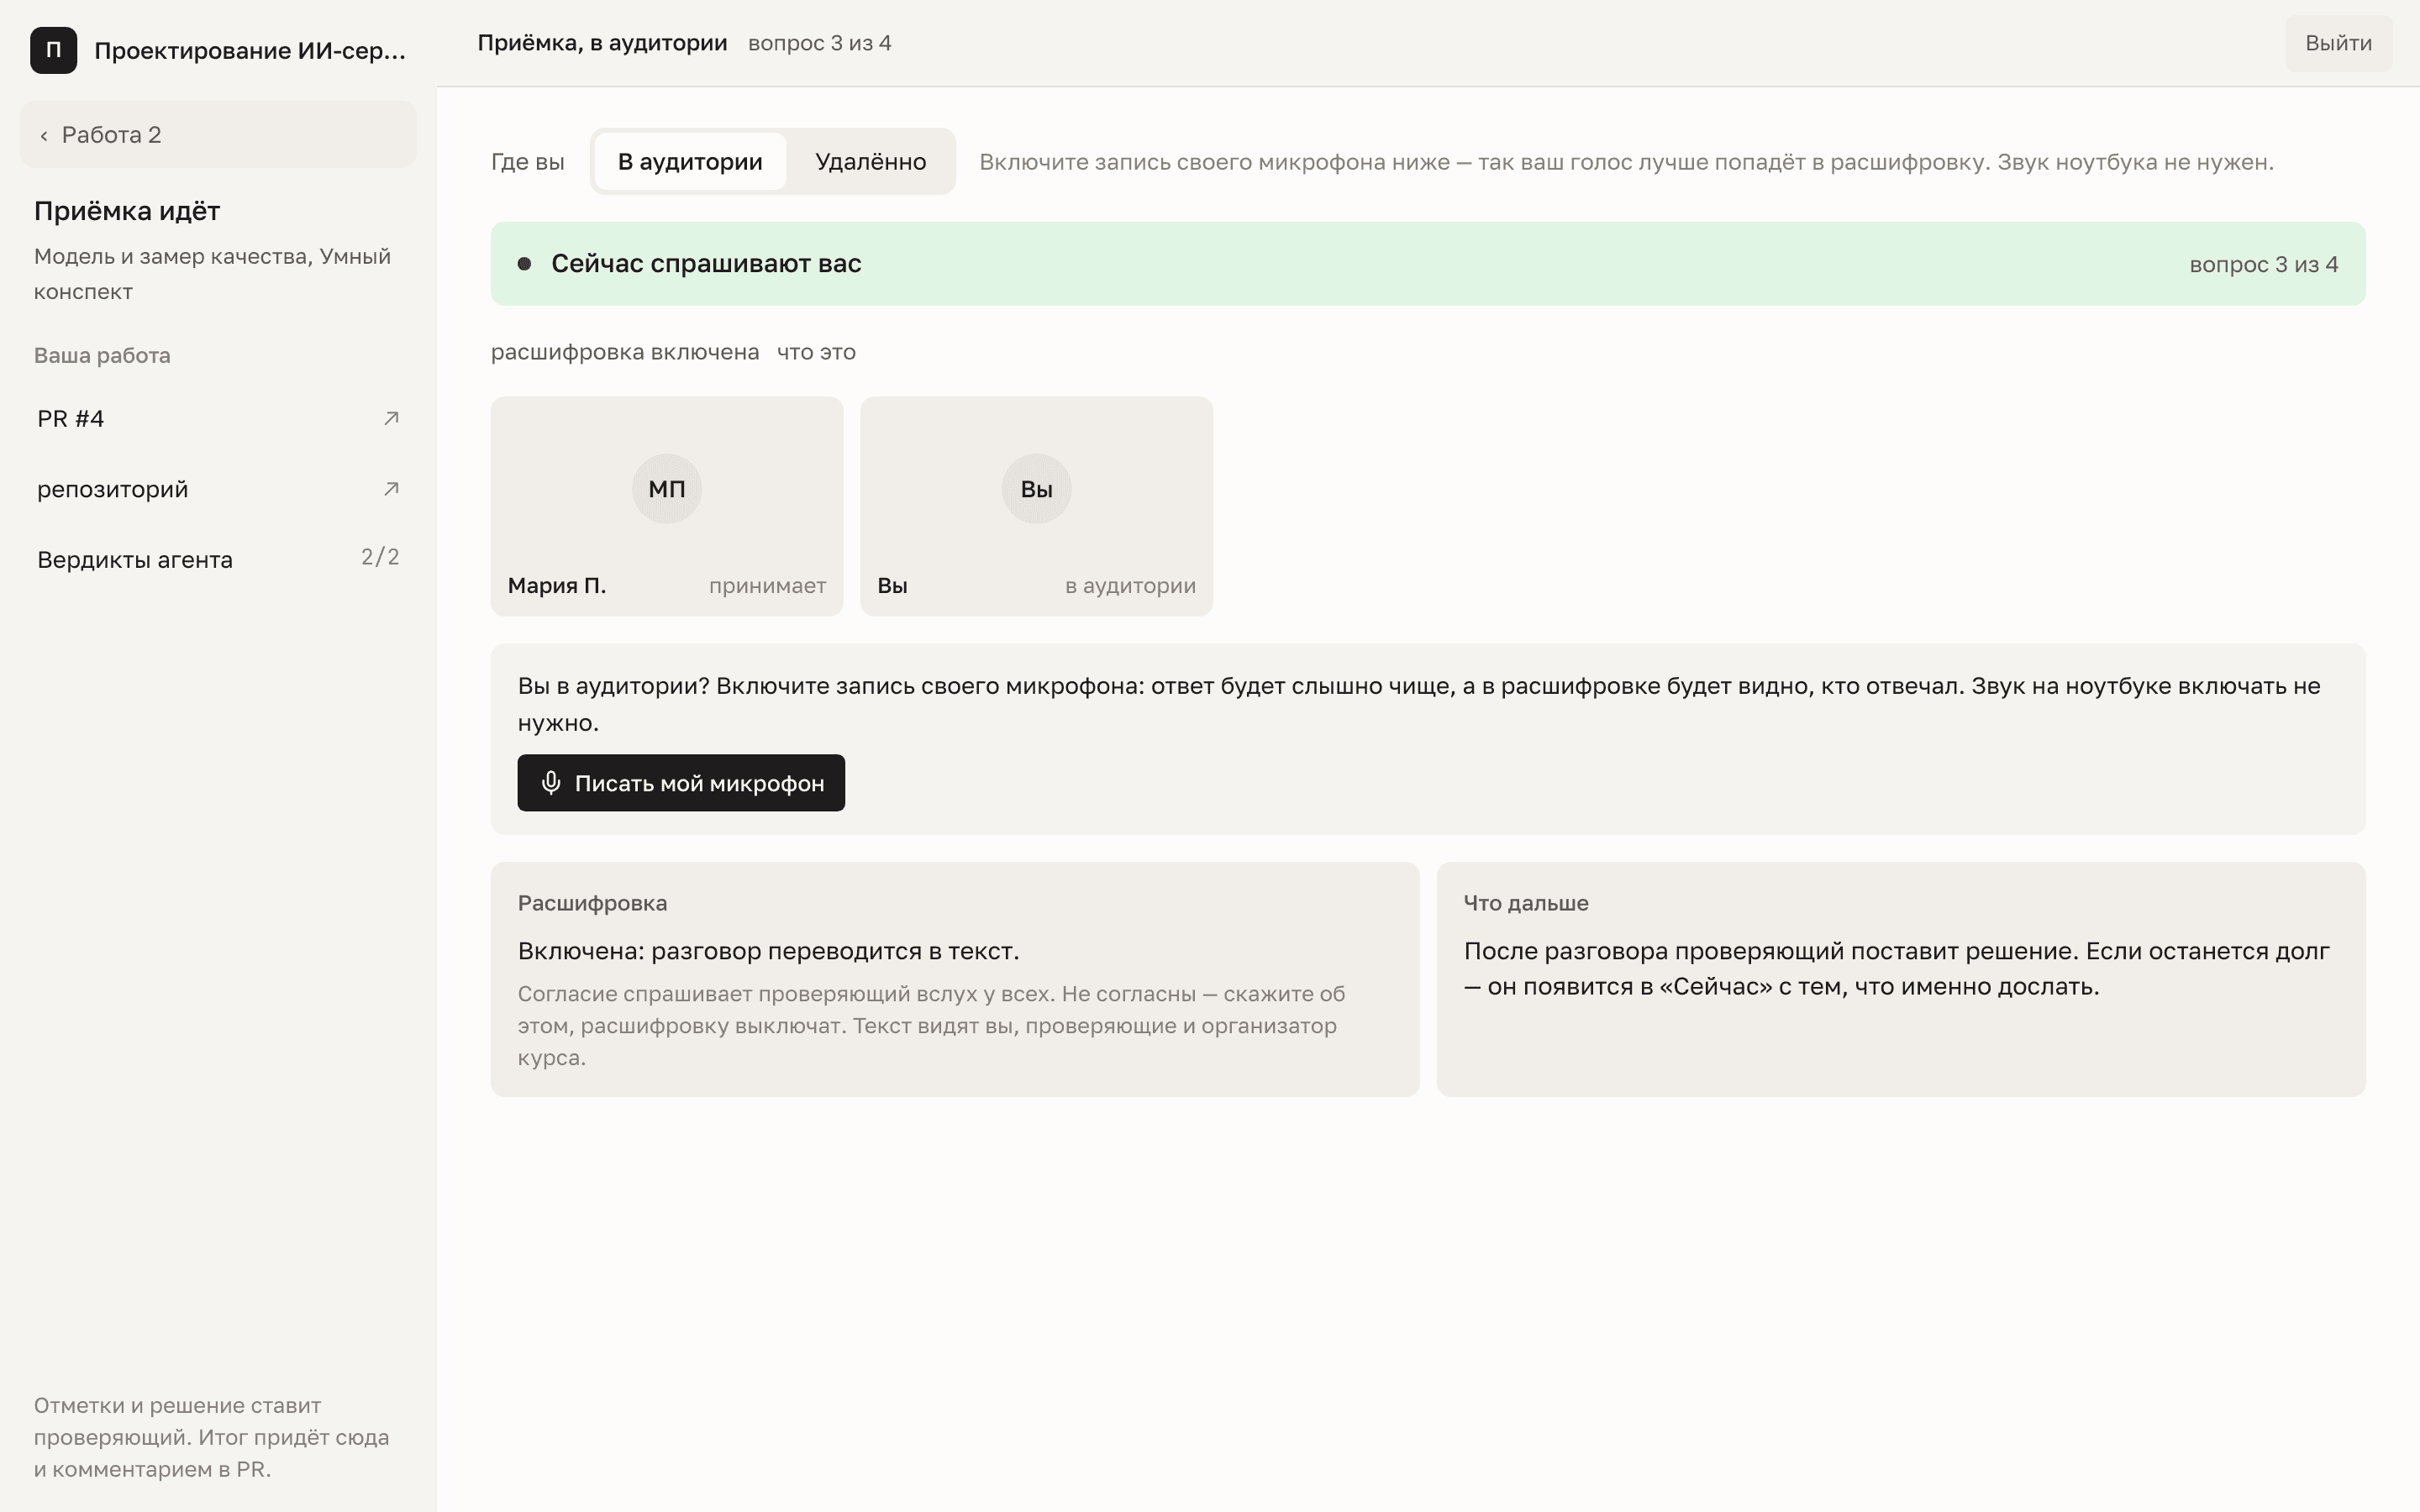Open the 'PR #4' link in sidebar

[218, 418]
